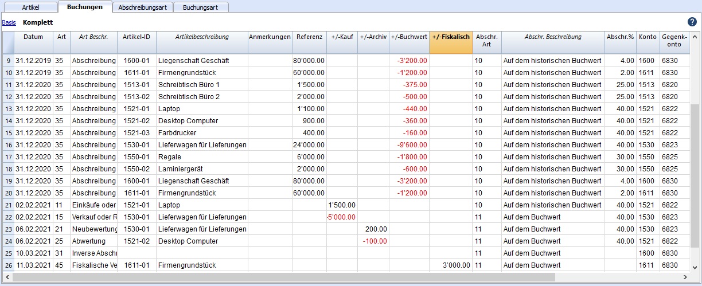The width and height of the screenshot is (702, 286).
Task: Click the Regale description cell
Action: click(202, 156)
